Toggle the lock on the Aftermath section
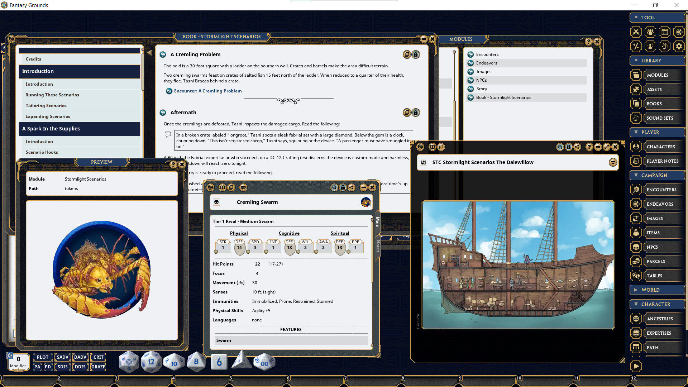Screen dimensions: 688x387 coord(416,113)
